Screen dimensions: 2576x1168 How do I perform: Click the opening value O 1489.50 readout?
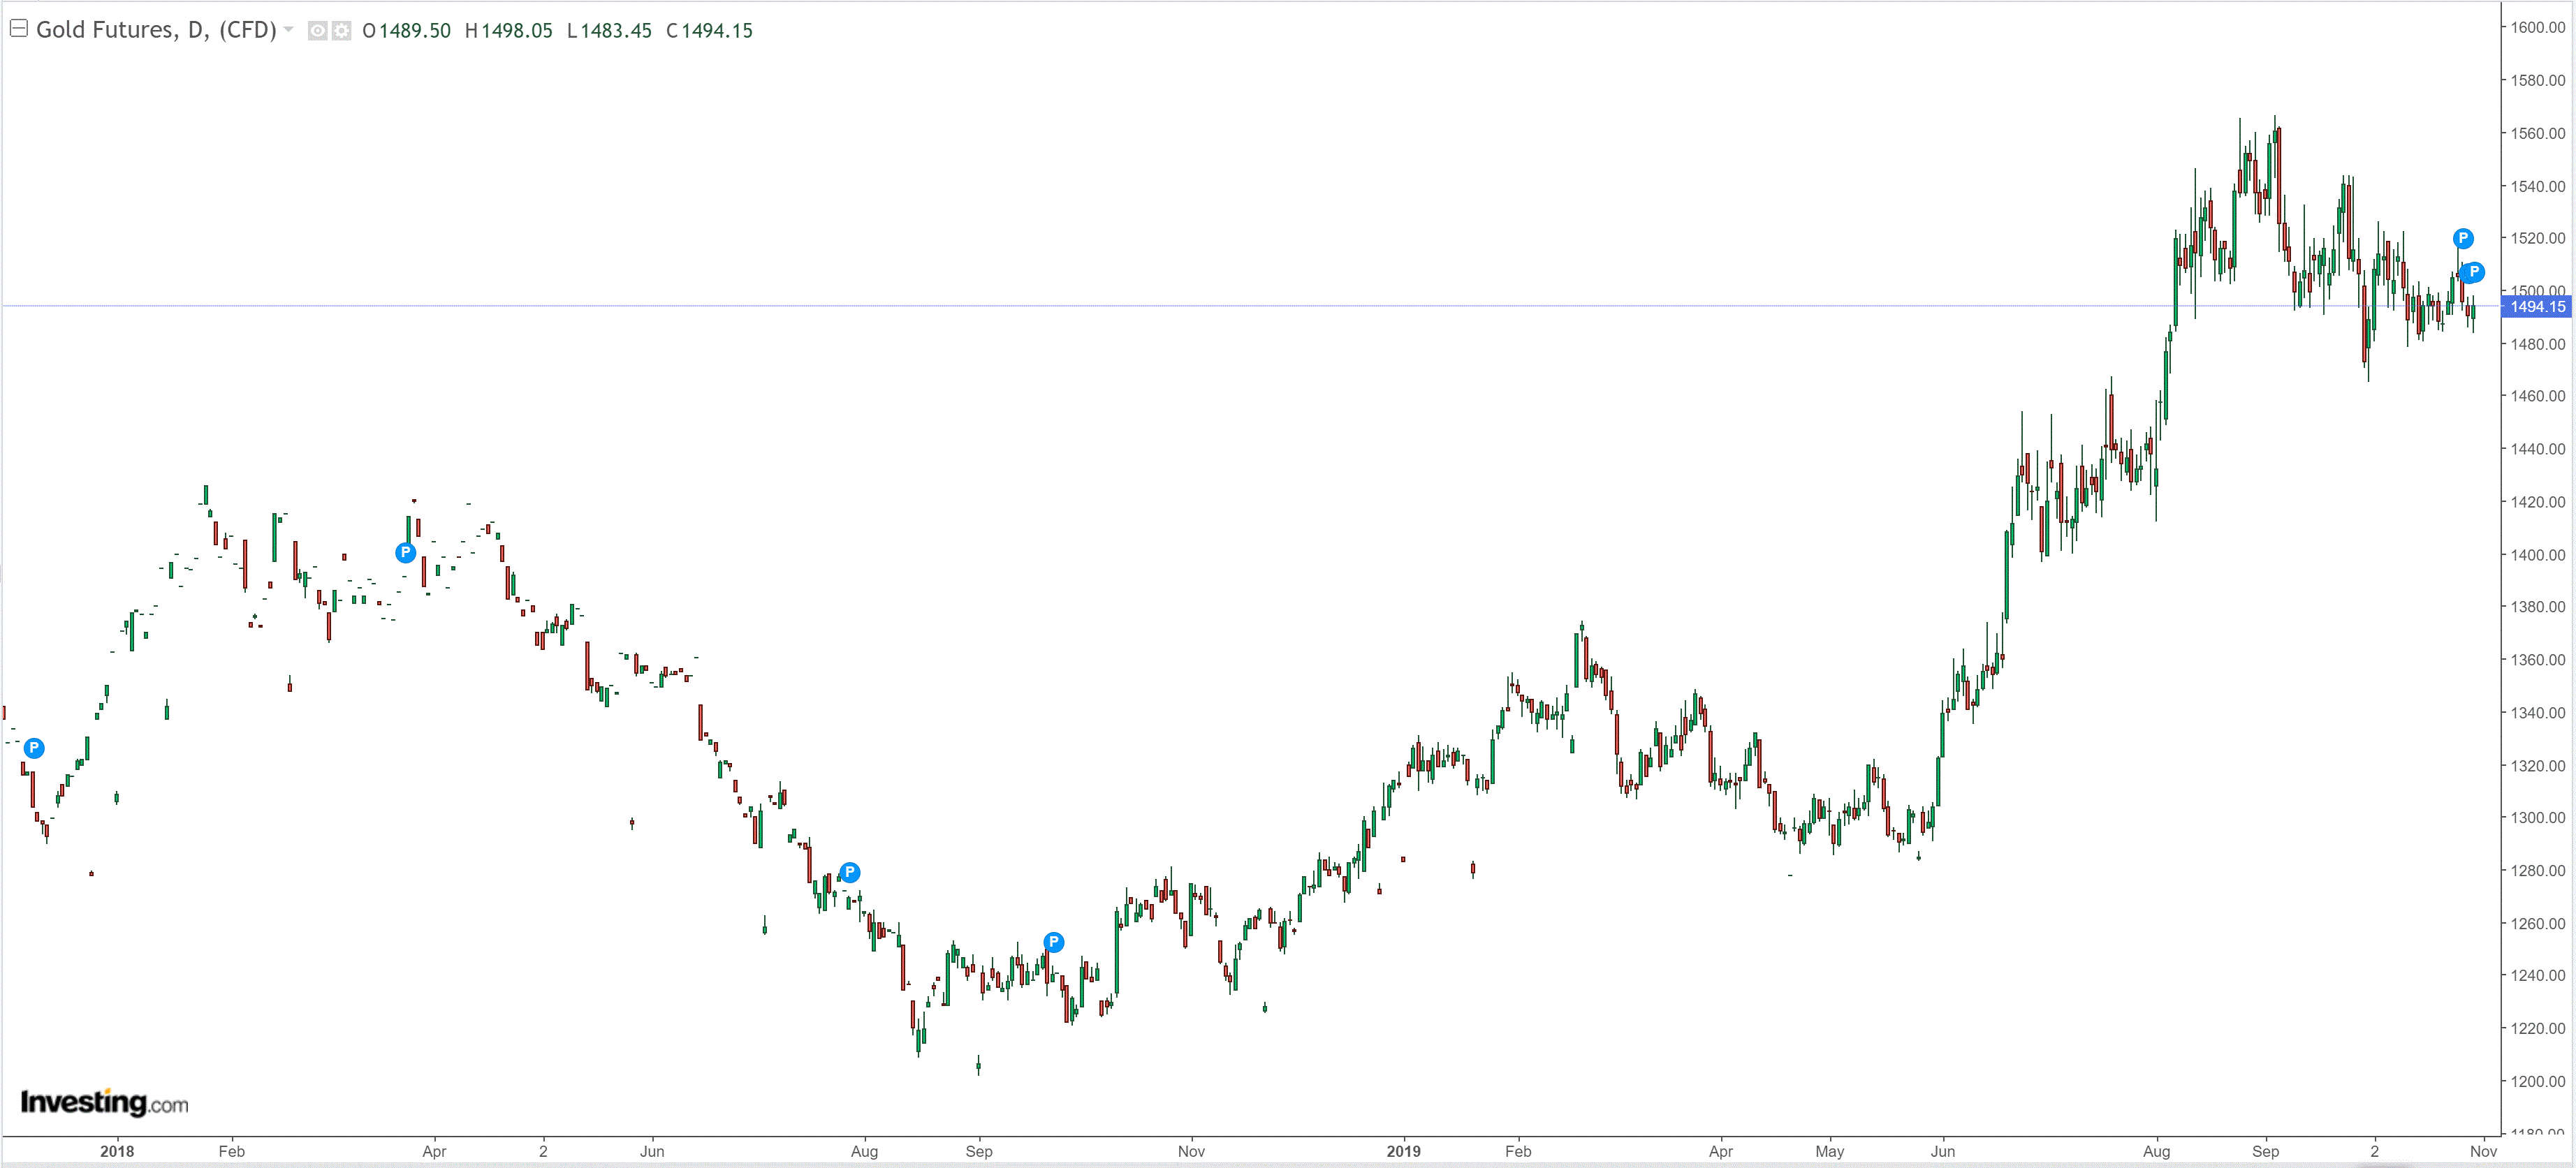pos(406,31)
